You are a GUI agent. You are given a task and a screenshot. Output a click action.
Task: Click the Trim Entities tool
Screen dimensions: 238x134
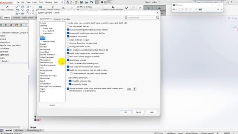[x=41, y=8]
